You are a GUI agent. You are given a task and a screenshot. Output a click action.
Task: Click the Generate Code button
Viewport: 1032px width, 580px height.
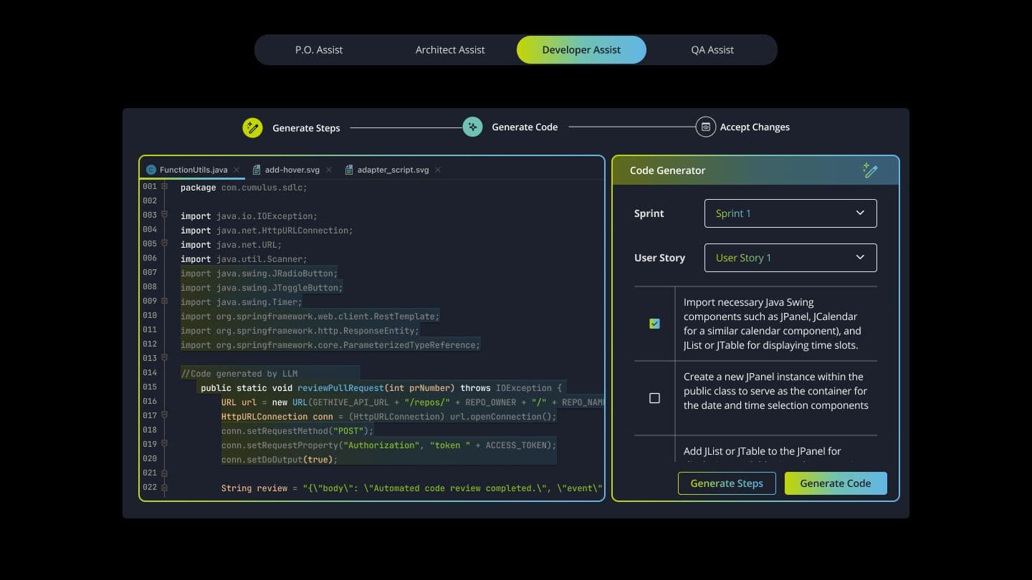click(x=836, y=483)
